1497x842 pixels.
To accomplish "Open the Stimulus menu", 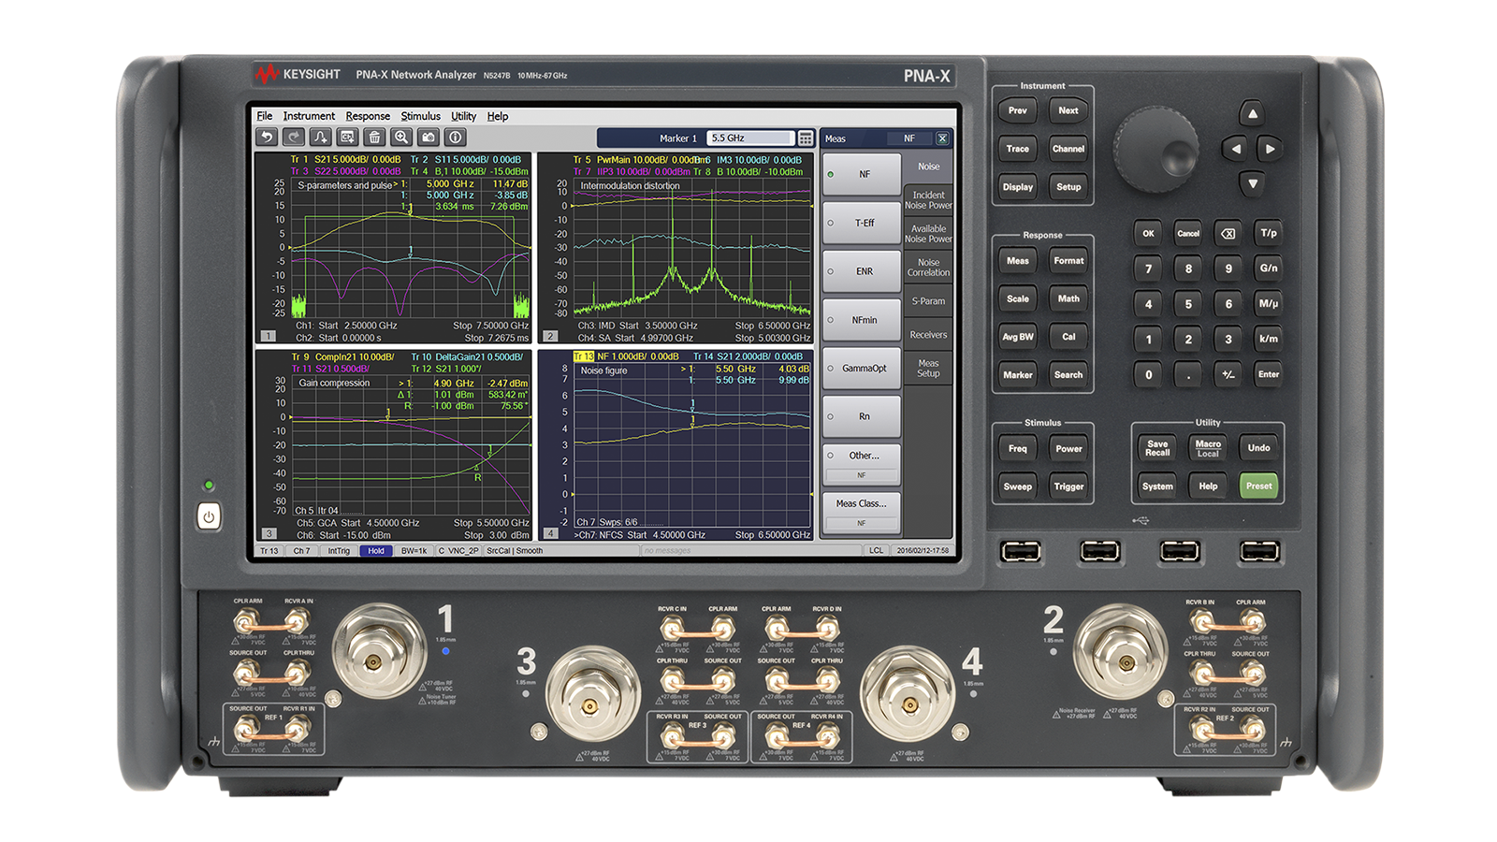I will click(x=420, y=116).
